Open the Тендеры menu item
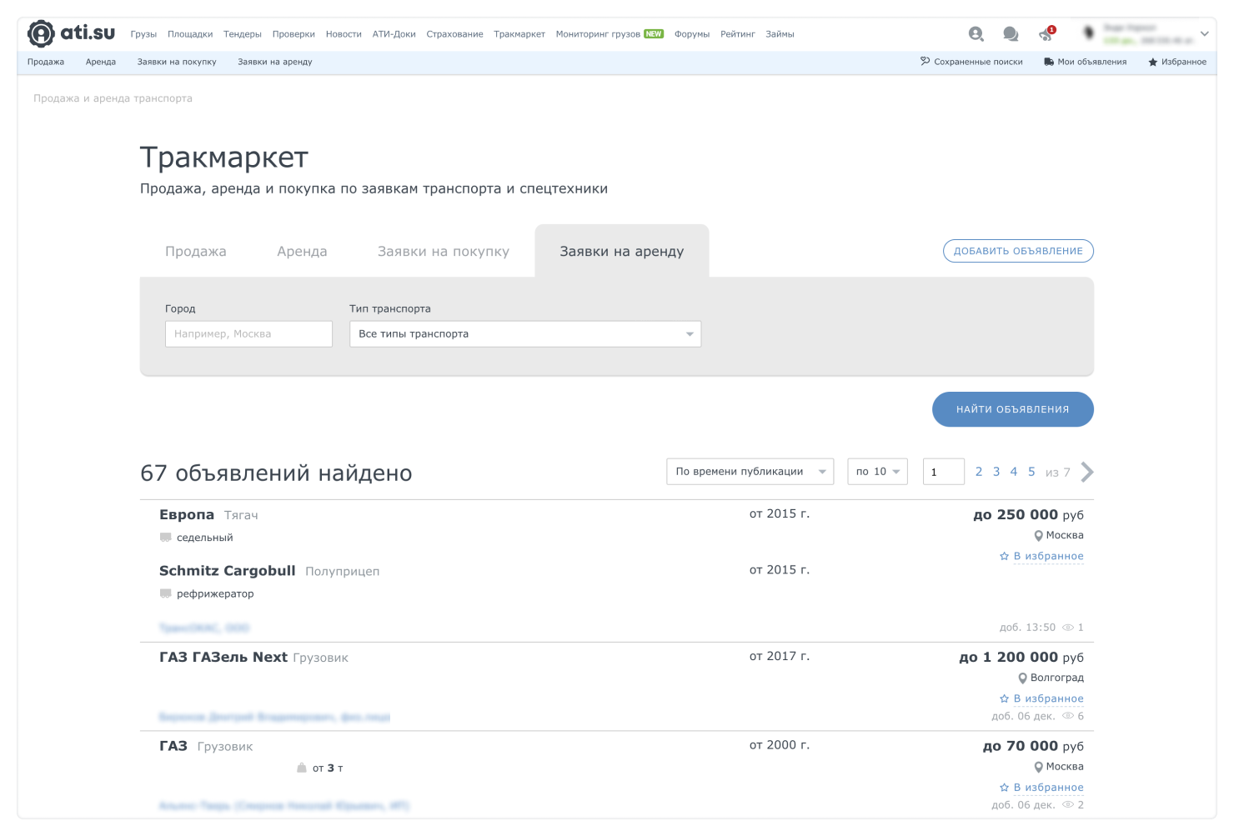Image resolution: width=1234 pixels, height=836 pixels. click(243, 34)
